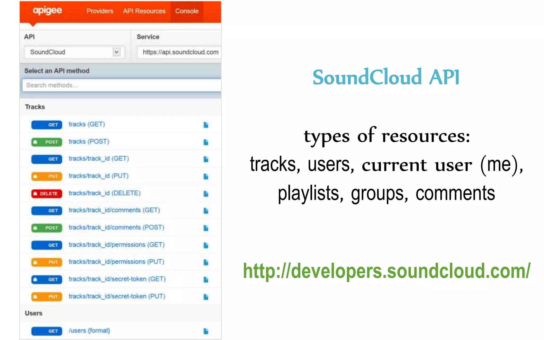The image size is (544, 340).
Task: Click the orange PUT badge for tracks/track_id
Action: 47,176
